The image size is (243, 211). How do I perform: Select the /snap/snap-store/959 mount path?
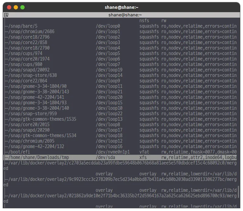pos(33,114)
